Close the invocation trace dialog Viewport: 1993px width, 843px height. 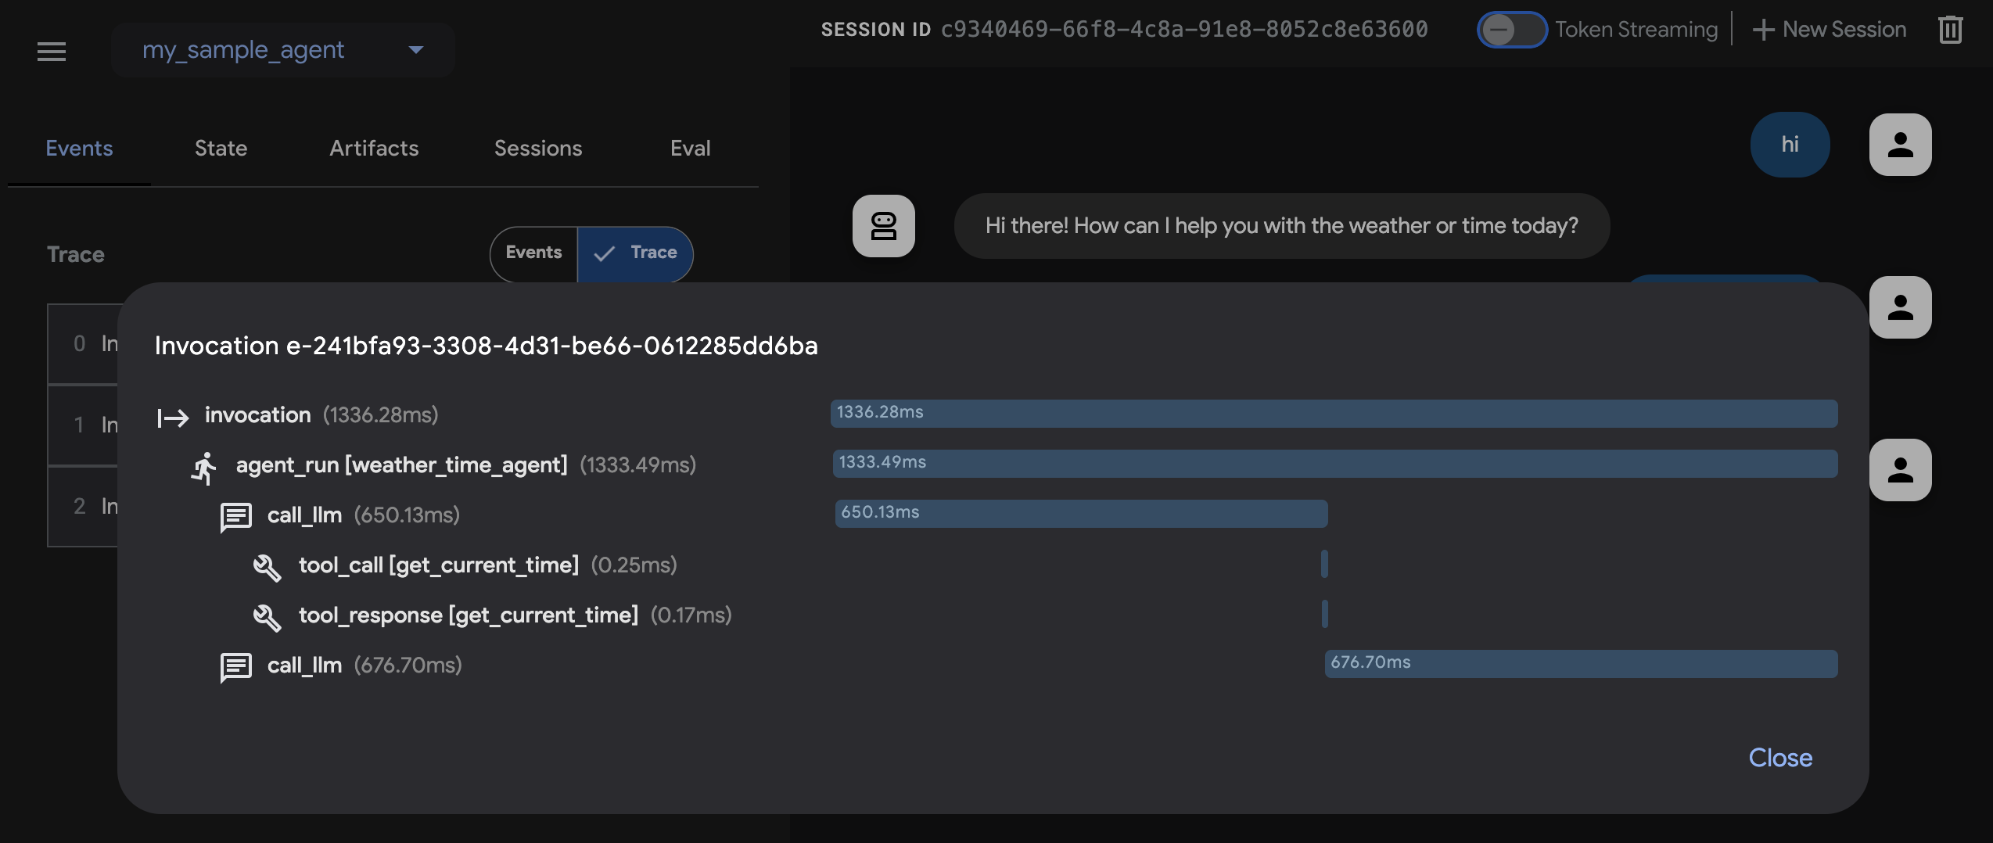pyautogui.click(x=1780, y=757)
